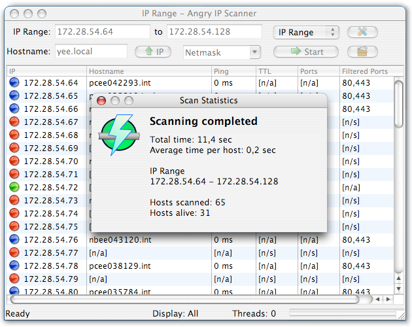Click the fetchers basket icon button
The image size is (412, 327).
[362, 52]
